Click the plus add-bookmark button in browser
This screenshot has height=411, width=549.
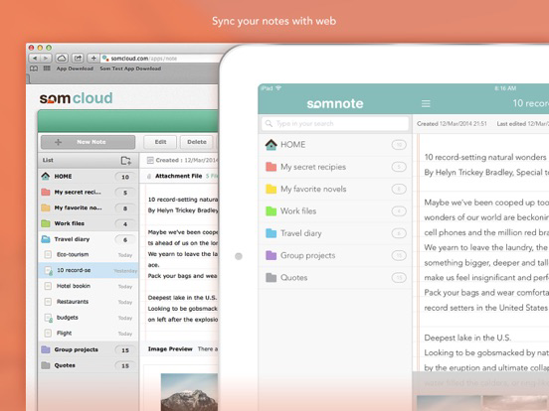point(93,58)
